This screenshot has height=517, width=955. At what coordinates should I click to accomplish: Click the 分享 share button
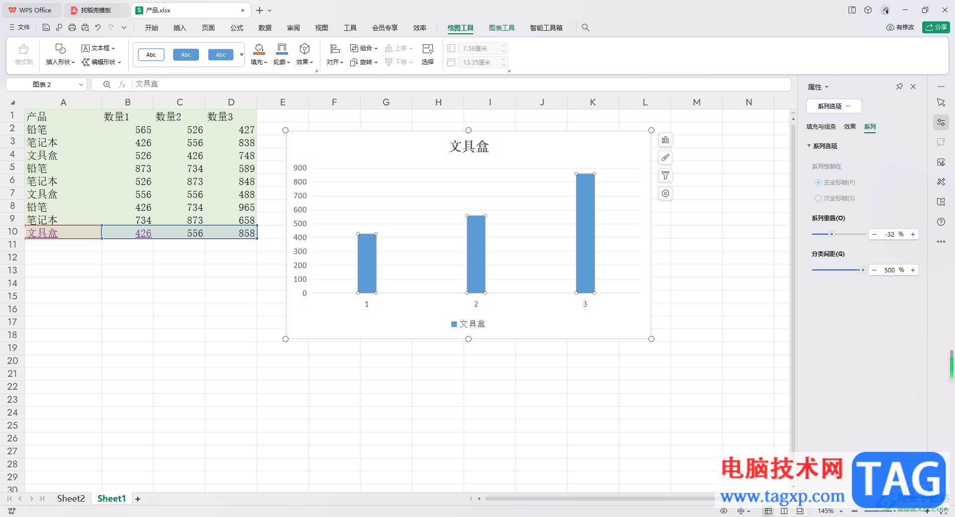click(x=936, y=27)
